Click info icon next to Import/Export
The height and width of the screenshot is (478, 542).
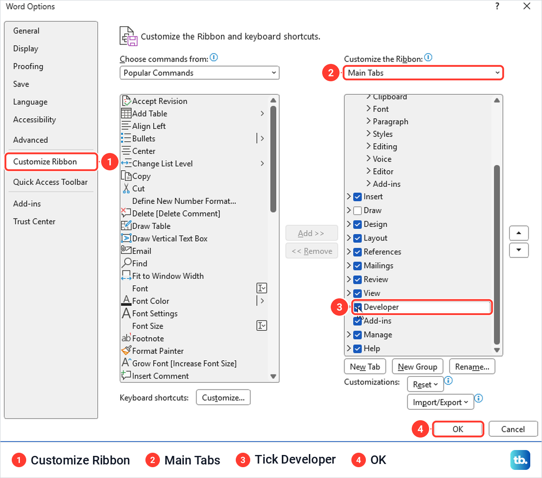coord(479,398)
